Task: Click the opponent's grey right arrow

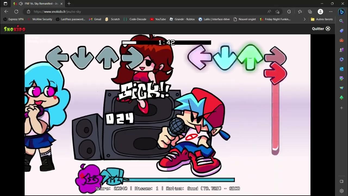Action: click(x=132, y=57)
